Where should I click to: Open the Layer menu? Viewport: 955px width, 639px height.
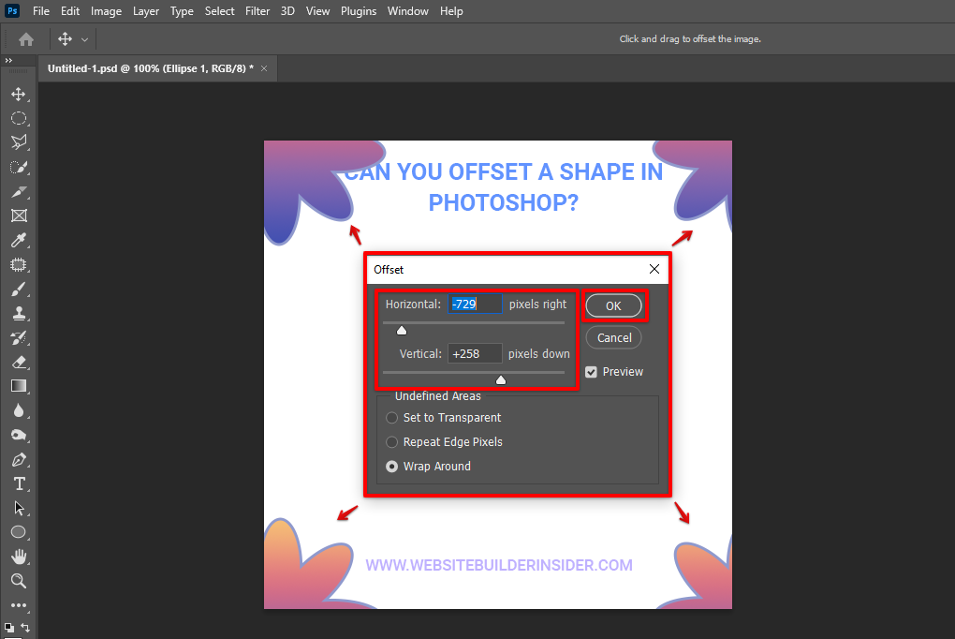tap(146, 11)
